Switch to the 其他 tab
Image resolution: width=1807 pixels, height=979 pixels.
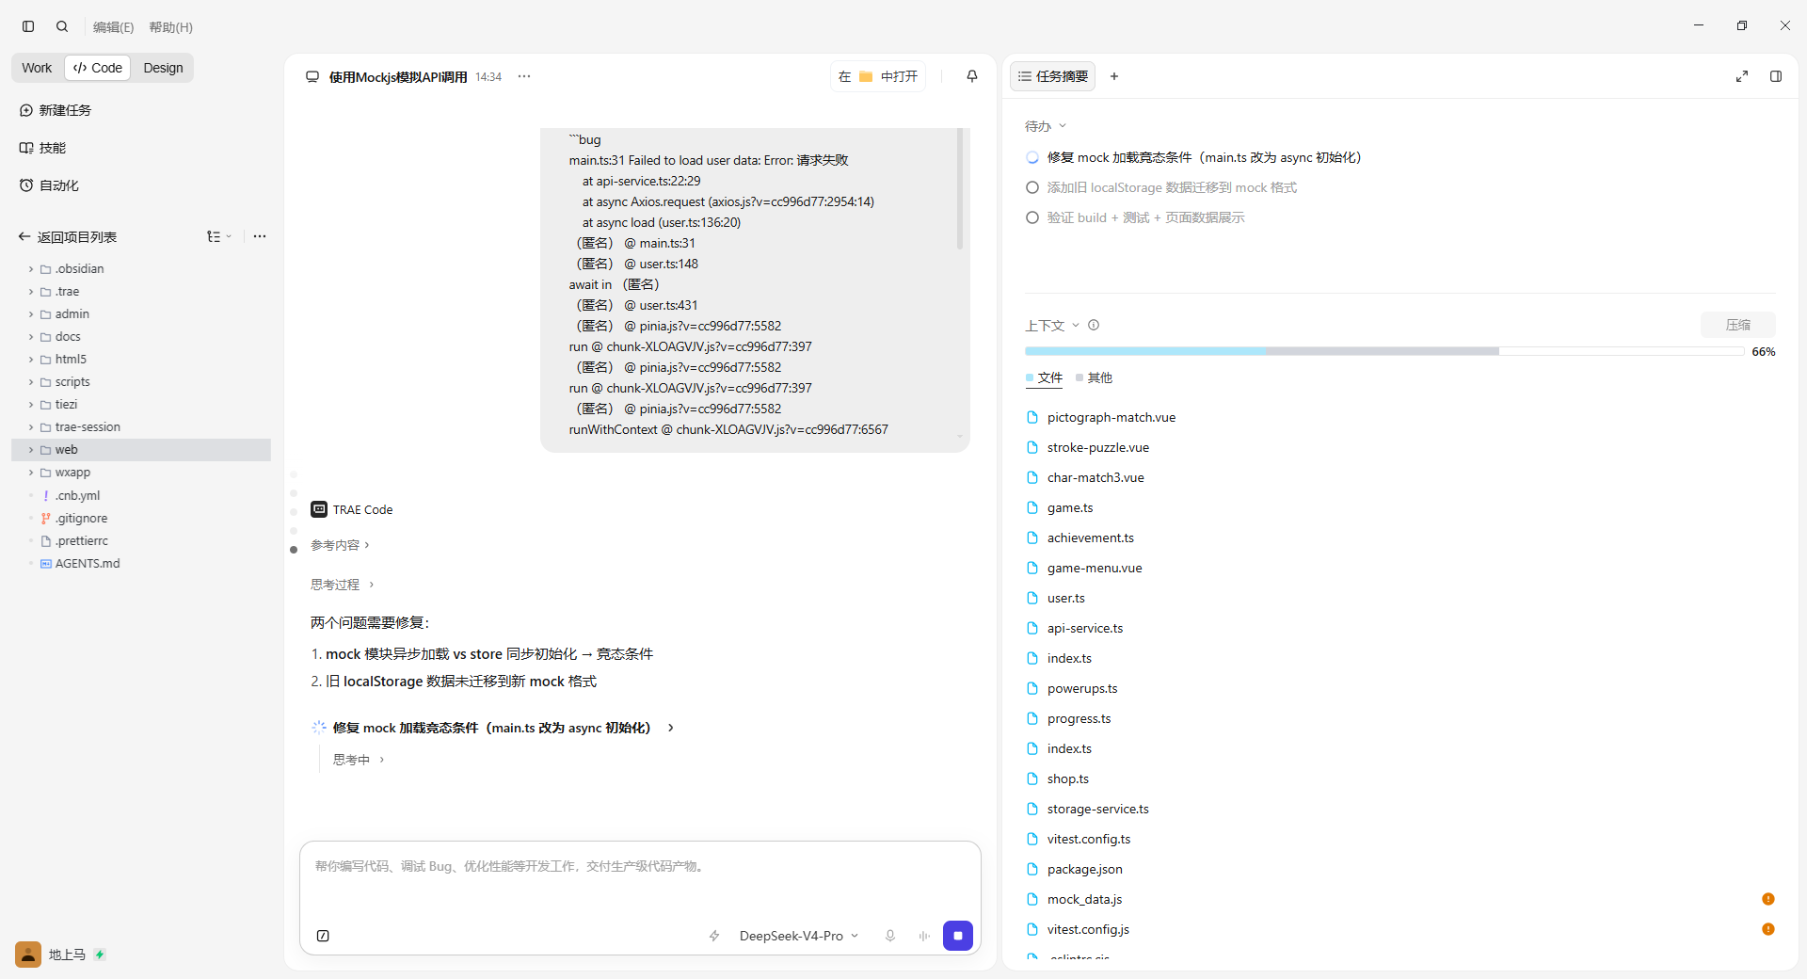1094,377
